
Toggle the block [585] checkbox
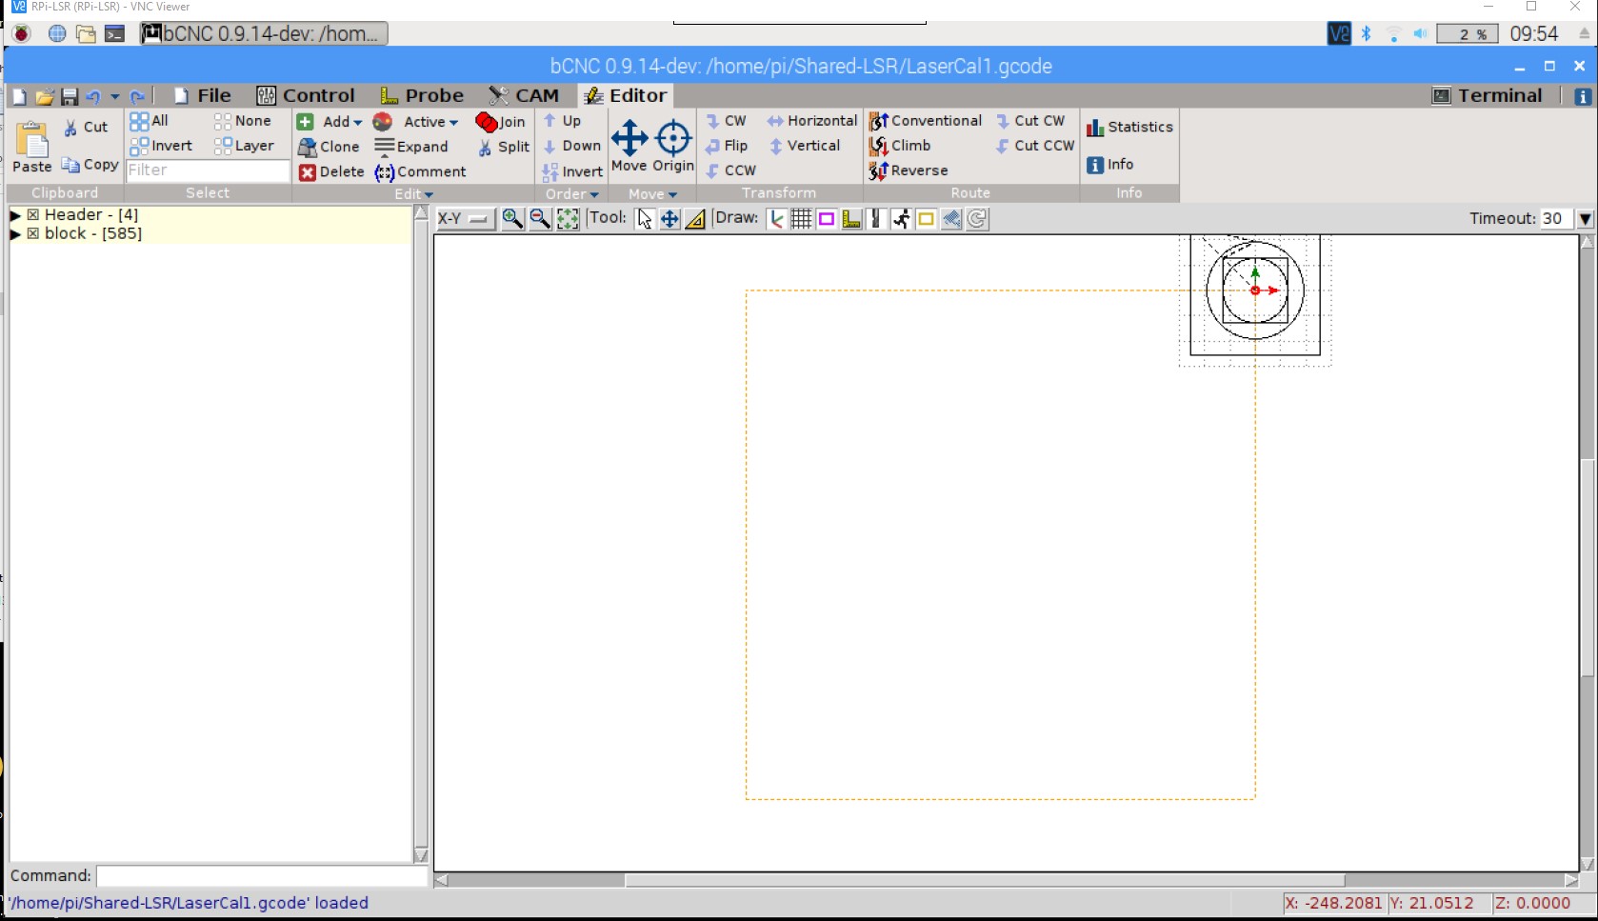(x=33, y=233)
